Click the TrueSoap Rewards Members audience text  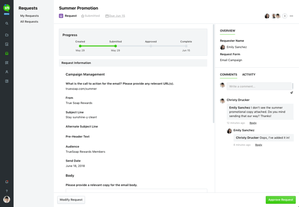[x=85, y=152]
